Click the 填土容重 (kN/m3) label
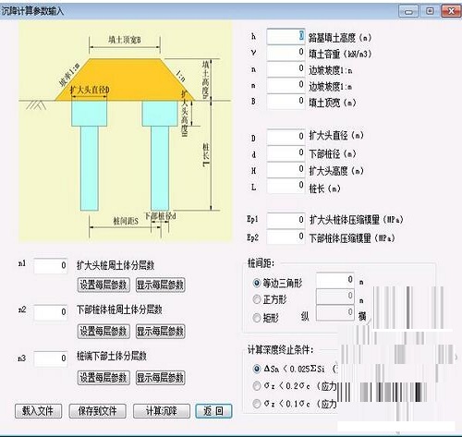Image resolution: width=462 pixels, height=437 pixels. tap(340, 54)
